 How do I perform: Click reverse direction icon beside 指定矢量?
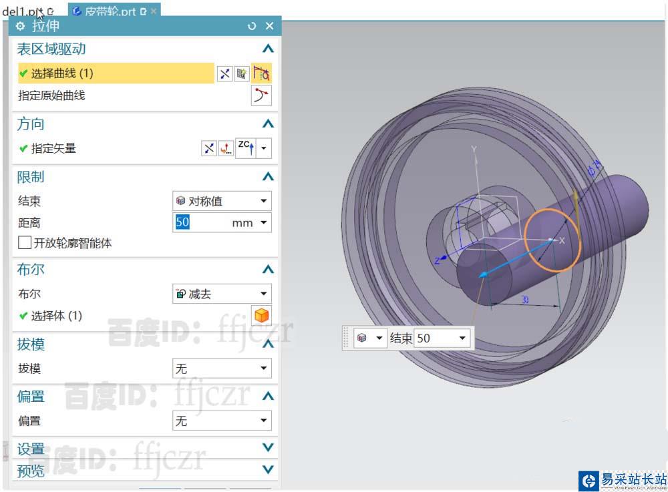click(x=208, y=148)
